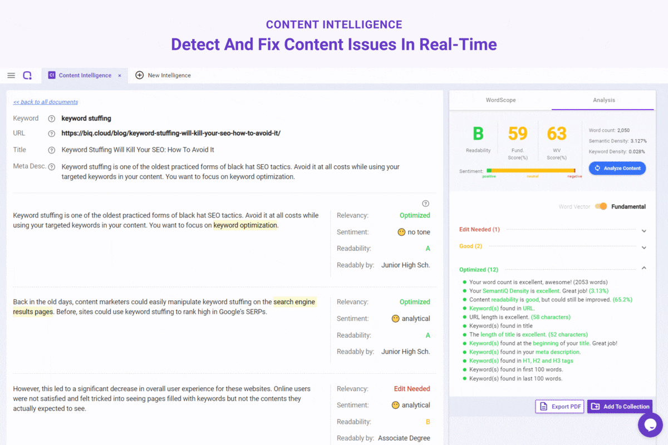Click the plus icon for New Intelligence
This screenshot has height=445, width=668.
pyautogui.click(x=140, y=75)
